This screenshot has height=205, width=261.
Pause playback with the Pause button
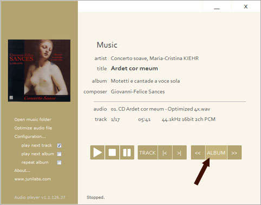127,153
